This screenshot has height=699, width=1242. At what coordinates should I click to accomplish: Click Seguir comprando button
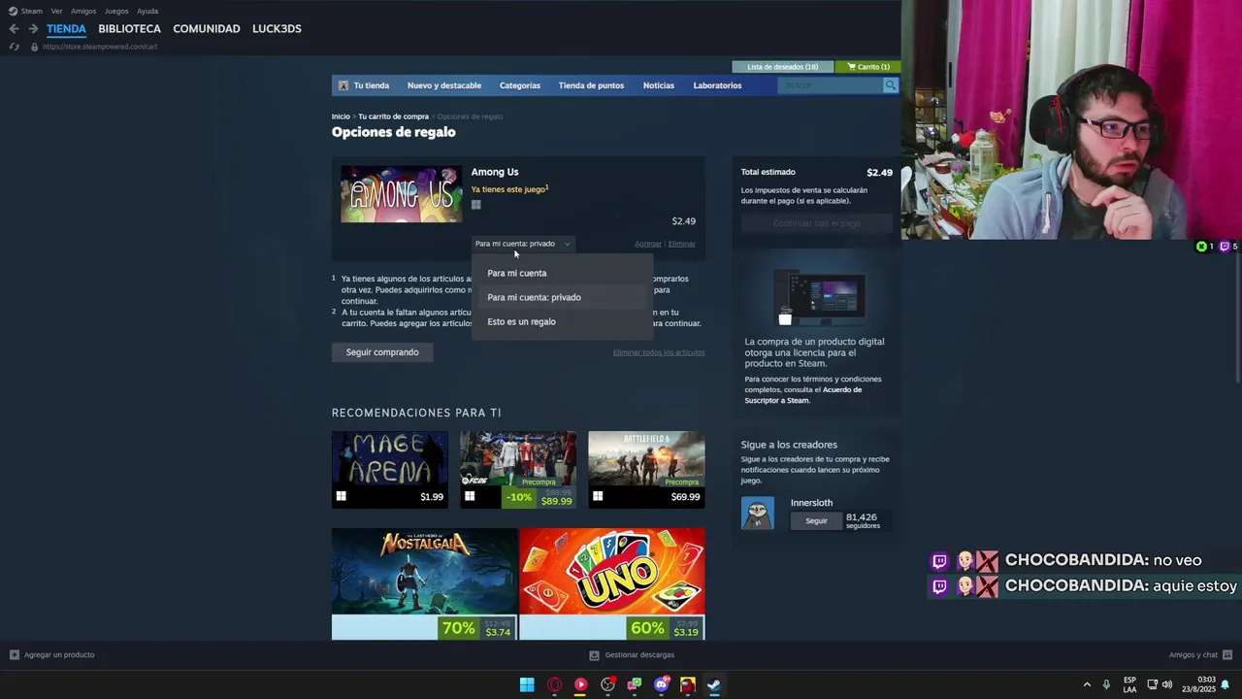click(382, 352)
